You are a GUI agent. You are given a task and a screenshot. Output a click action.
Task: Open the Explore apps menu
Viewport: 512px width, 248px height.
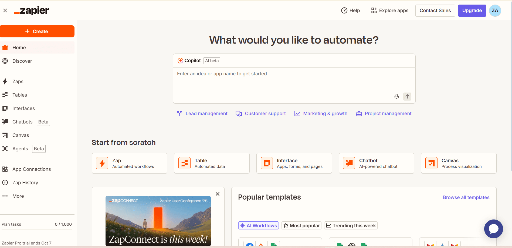click(389, 10)
